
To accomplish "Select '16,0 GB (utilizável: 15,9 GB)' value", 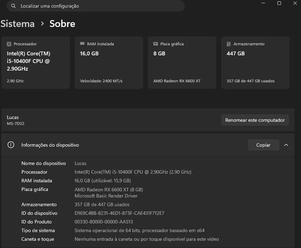I will [103, 181].
